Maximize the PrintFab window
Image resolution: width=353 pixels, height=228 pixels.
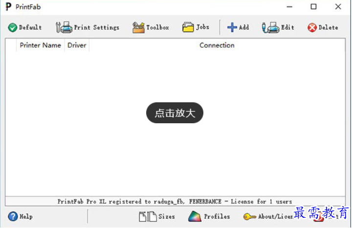(313, 7)
